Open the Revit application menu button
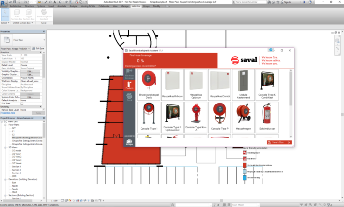This screenshot has width=344, height=207. pos(3,3)
